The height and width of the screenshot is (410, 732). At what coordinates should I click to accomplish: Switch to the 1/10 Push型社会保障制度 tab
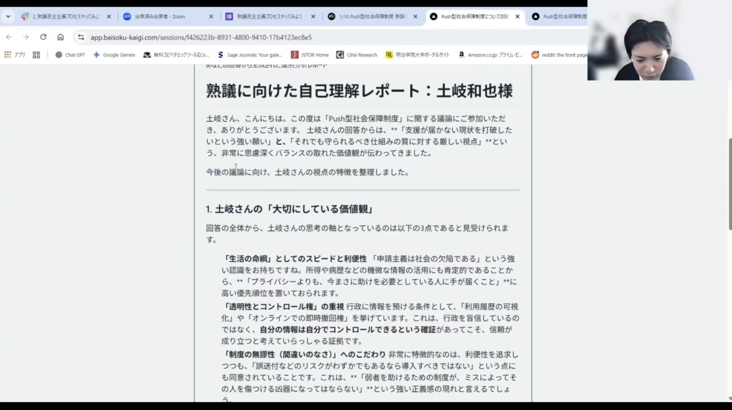click(373, 16)
